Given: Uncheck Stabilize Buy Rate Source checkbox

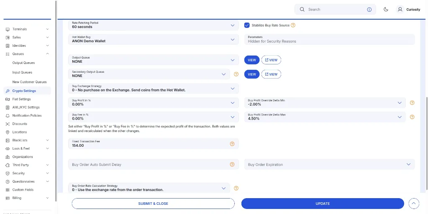Looking at the screenshot, I should [247, 25].
